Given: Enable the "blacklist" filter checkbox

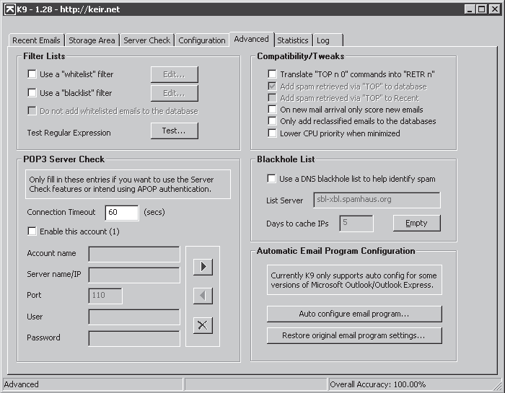Looking at the screenshot, I should tap(32, 93).
